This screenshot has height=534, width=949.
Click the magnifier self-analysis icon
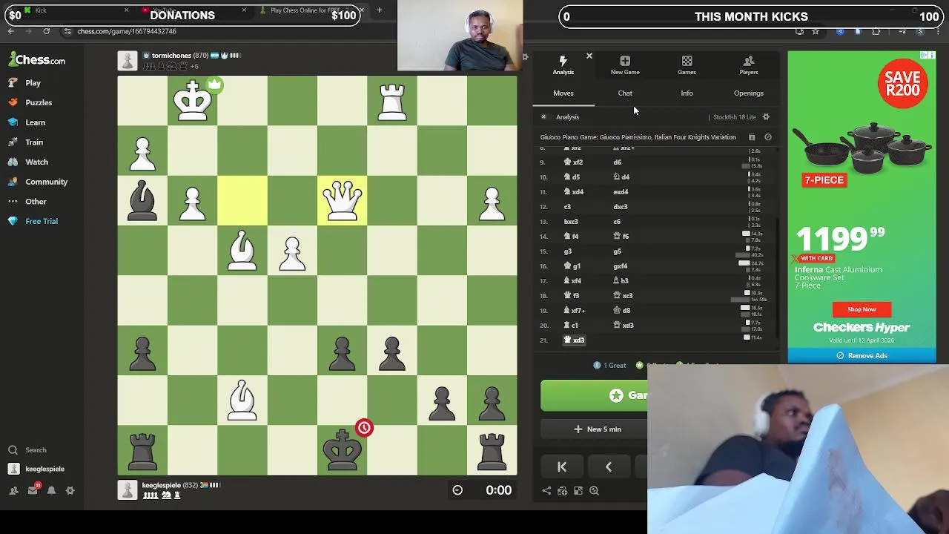coord(594,491)
